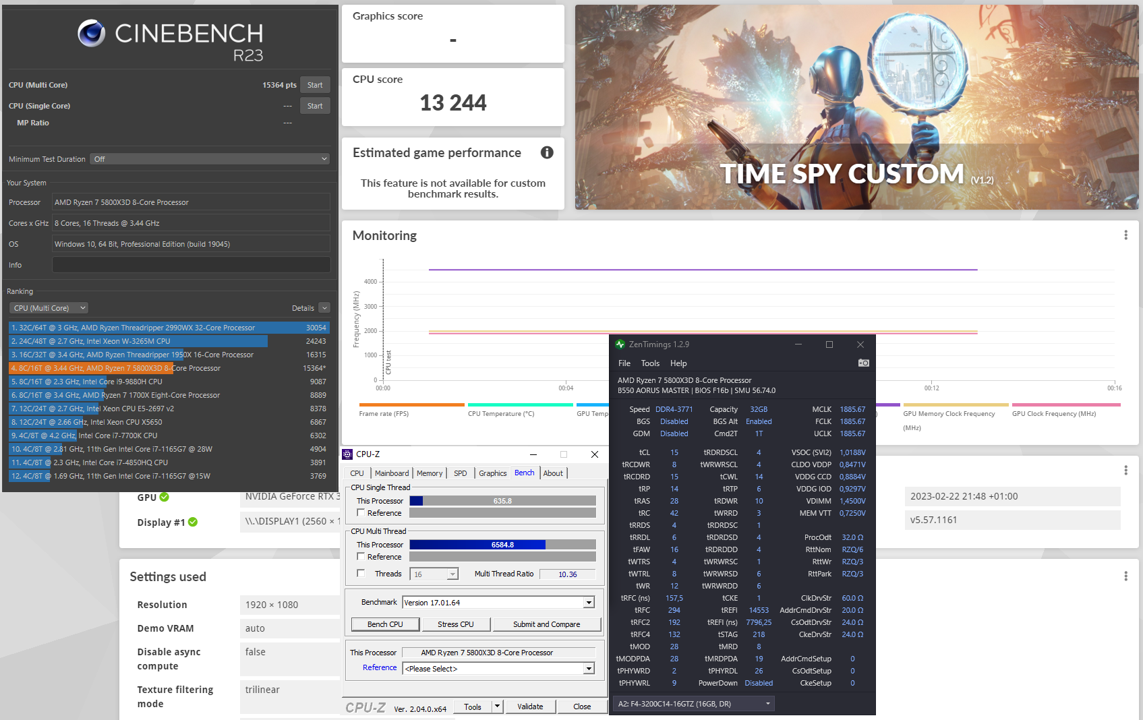Click the Info text field in Cinebench
This screenshot has width=1143, height=720.
click(192, 265)
